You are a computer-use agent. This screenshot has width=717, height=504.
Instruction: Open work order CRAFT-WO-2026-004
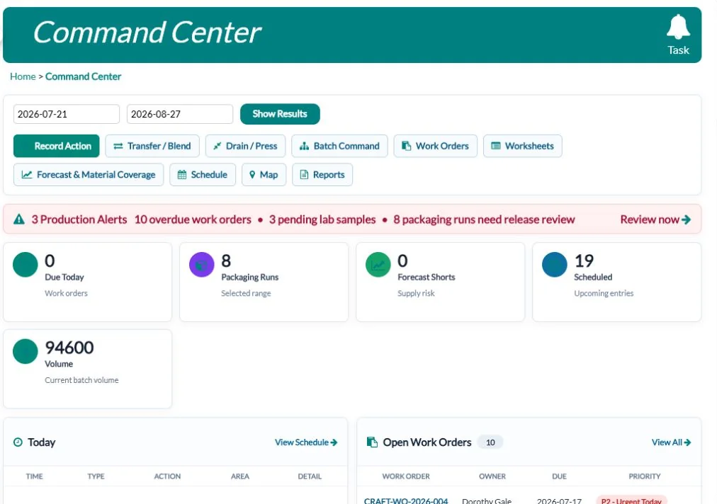406,500
